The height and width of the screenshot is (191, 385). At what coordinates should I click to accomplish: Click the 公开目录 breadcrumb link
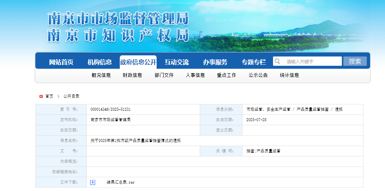[71, 96]
